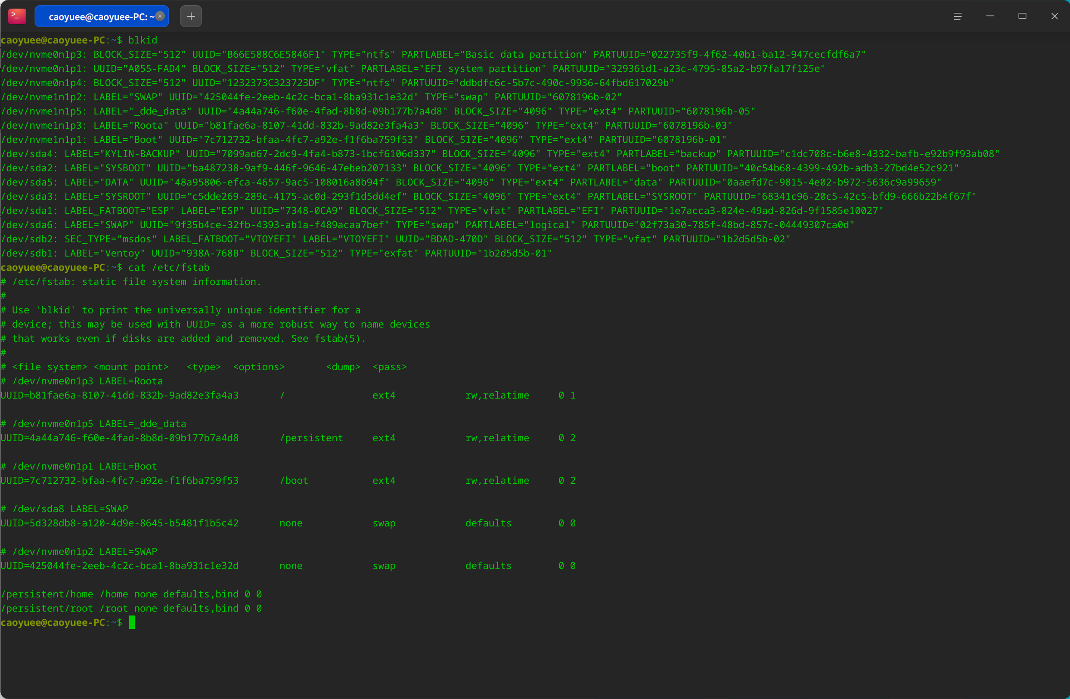The width and height of the screenshot is (1070, 699).
Task: Click the "SYSBOOT" label on /dev/sda2
Action: pos(125,168)
